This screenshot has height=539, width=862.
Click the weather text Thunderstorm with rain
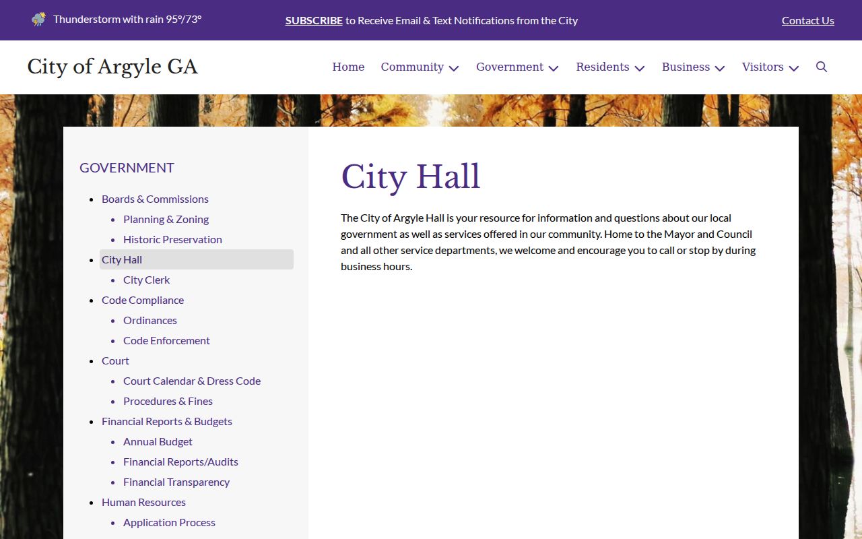(x=108, y=19)
